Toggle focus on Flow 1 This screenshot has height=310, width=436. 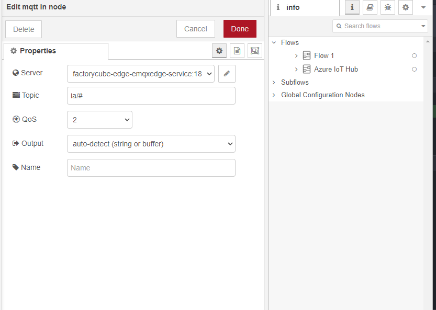click(x=414, y=55)
